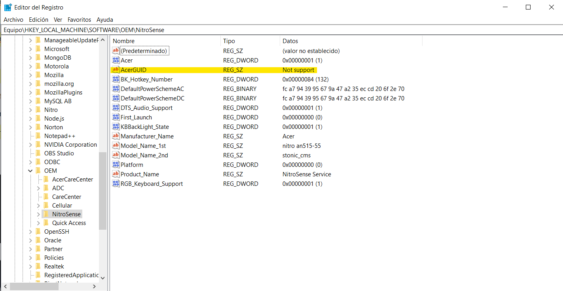Open the Ver menu
Image resolution: width=563 pixels, height=291 pixels.
point(58,19)
